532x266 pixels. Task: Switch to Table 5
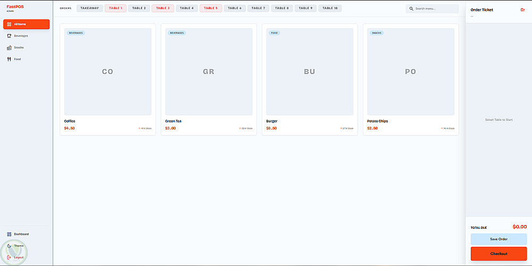point(211,8)
